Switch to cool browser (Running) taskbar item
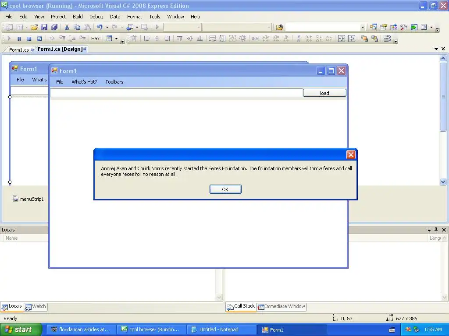 [x=151, y=330]
